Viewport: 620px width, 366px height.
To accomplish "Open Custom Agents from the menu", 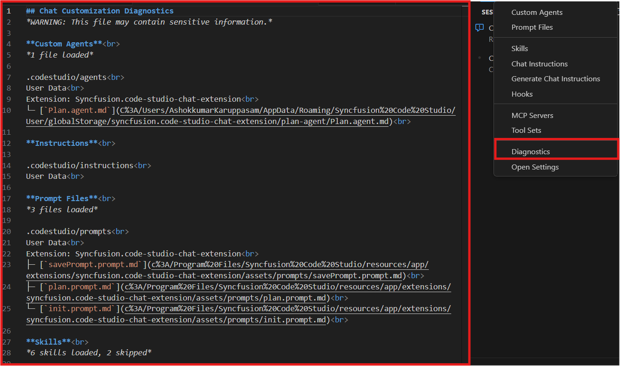I will pos(537,13).
